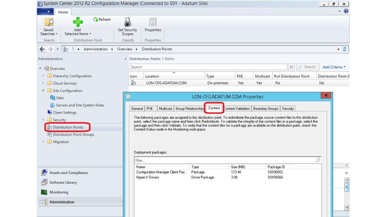
Task: Collapse the Overview tree node
Action: tap(40, 69)
